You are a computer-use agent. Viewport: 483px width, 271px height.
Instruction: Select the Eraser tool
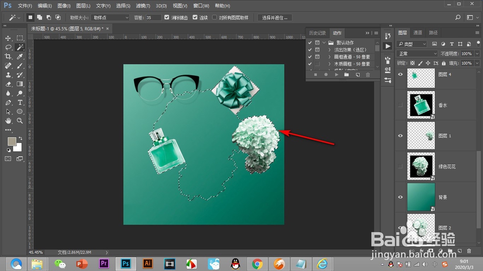[8, 84]
